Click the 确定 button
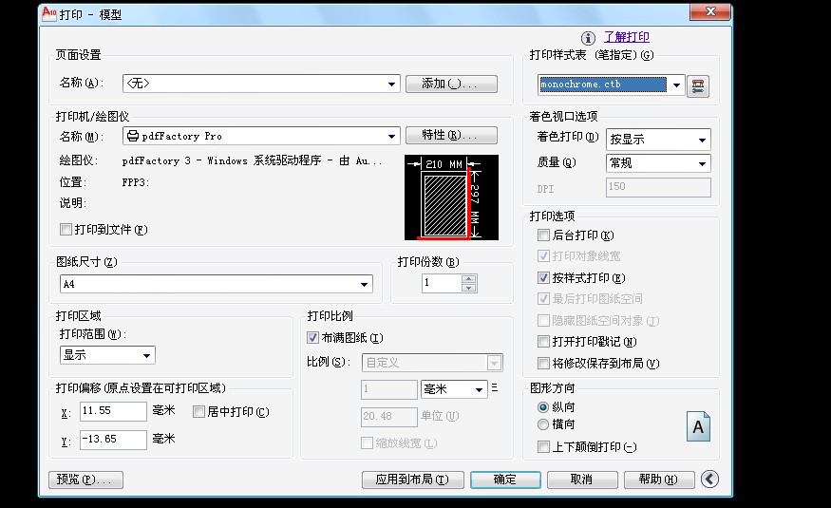The height and width of the screenshot is (508, 831). 505,480
